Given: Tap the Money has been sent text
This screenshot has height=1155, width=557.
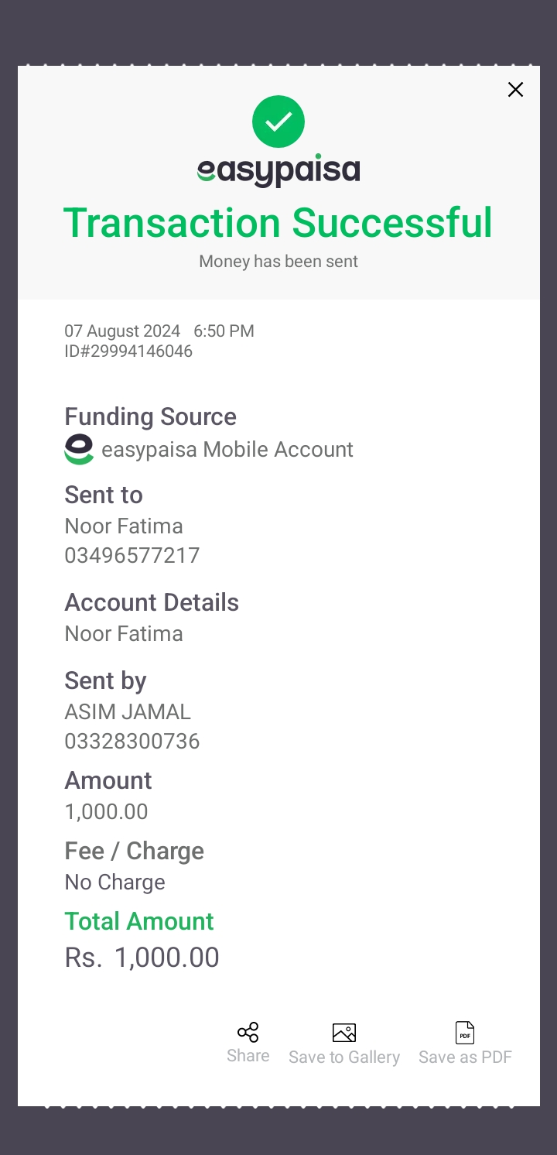Looking at the screenshot, I should click(x=278, y=262).
